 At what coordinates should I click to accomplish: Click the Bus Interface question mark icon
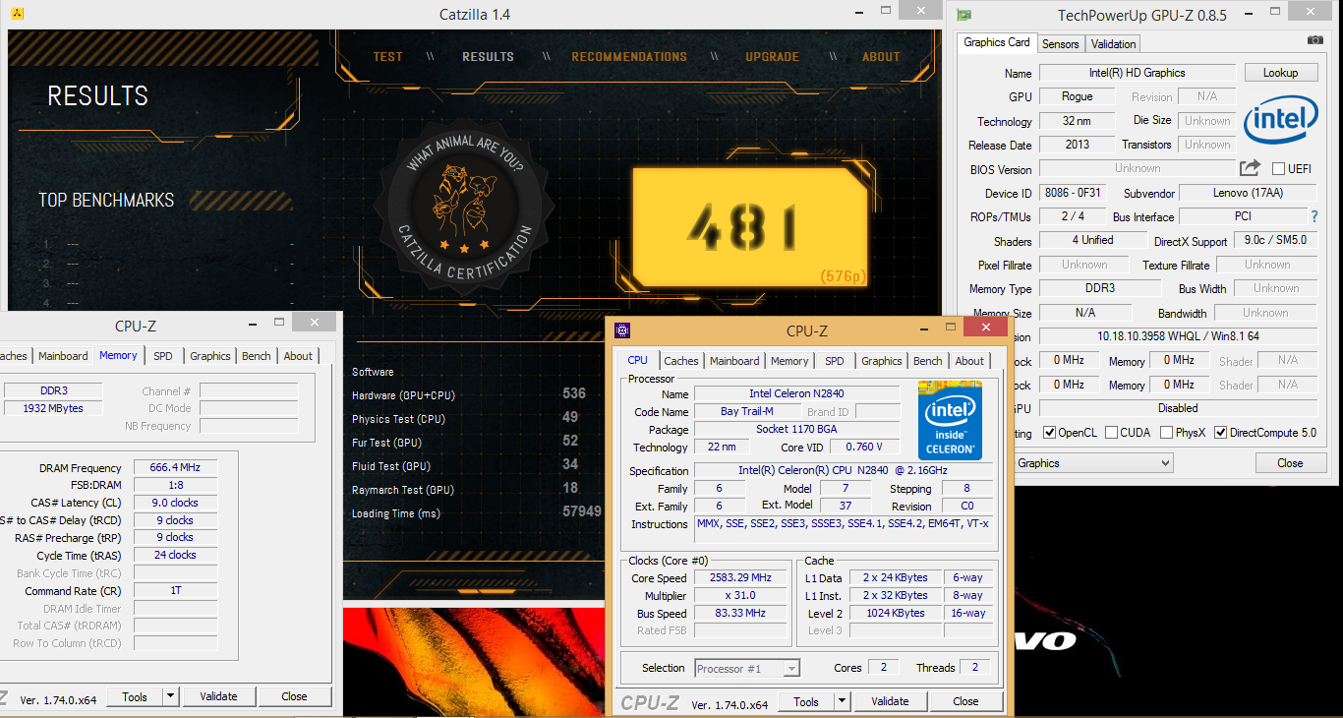point(1314,216)
